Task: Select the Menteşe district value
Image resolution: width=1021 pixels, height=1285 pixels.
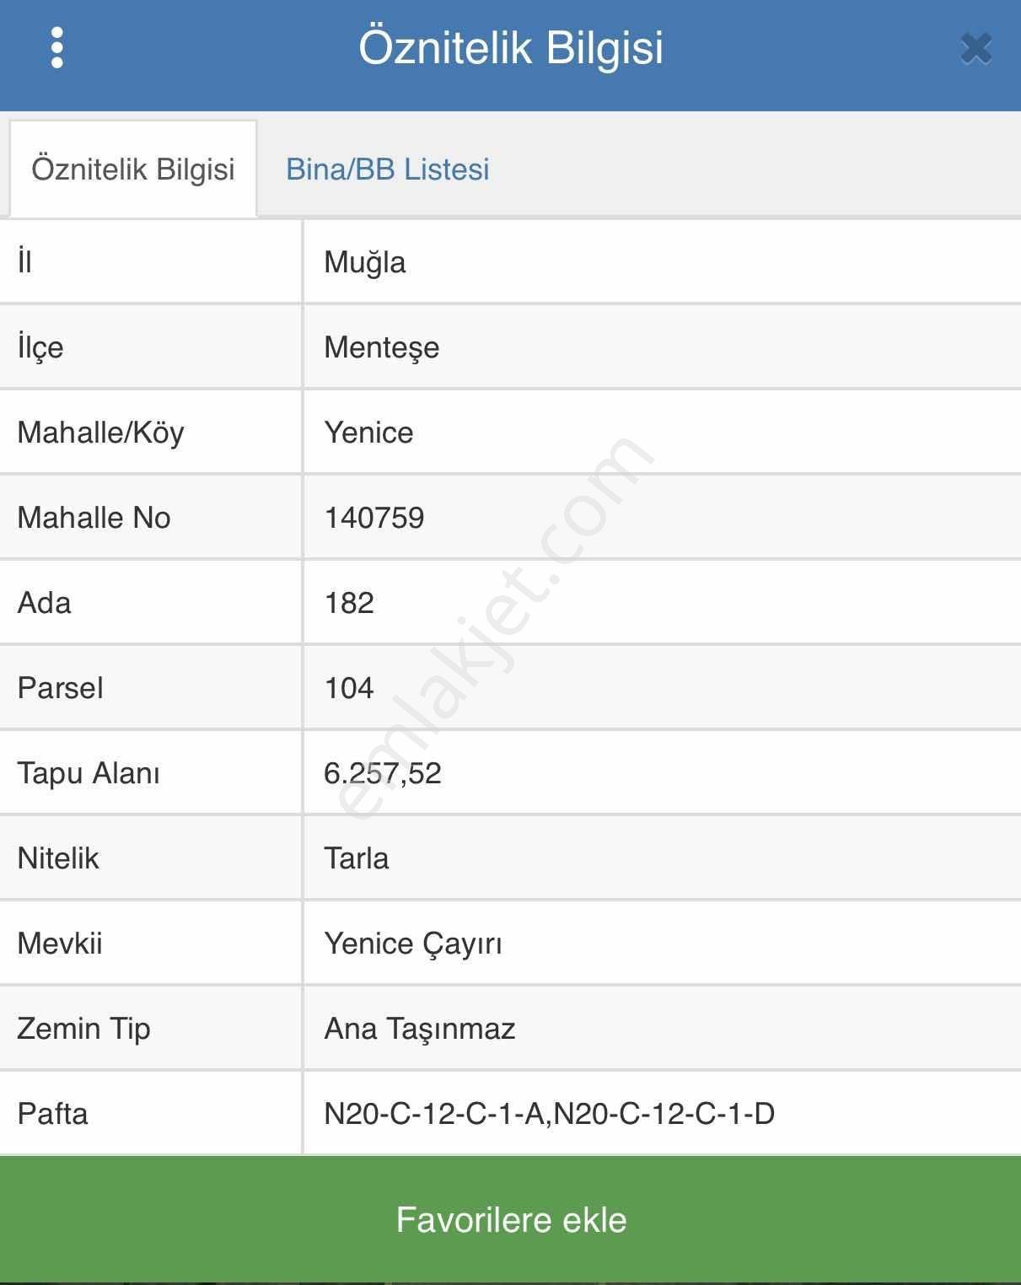Action: point(382,347)
